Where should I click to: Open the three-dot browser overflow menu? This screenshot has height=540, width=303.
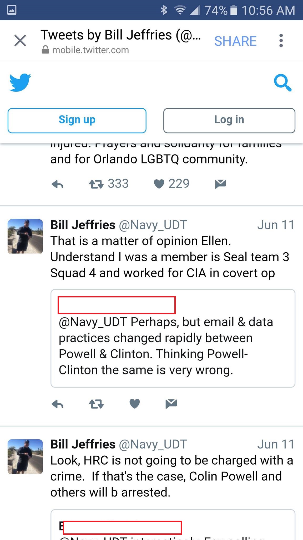281,41
